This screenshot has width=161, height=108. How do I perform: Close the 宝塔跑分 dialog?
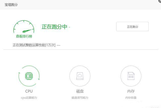160,1
